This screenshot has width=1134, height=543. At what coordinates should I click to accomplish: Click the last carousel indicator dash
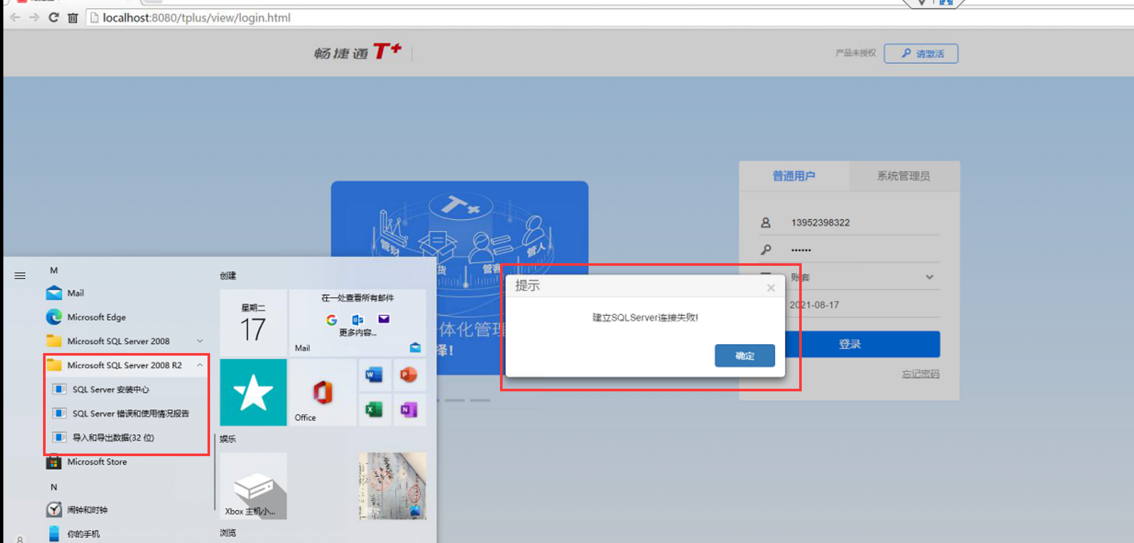tap(480, 400)
